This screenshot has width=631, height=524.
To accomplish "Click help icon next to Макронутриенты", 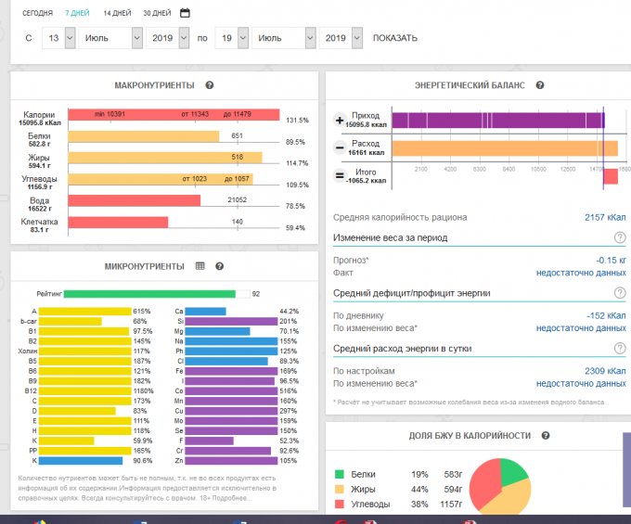I will click(210, 85).
